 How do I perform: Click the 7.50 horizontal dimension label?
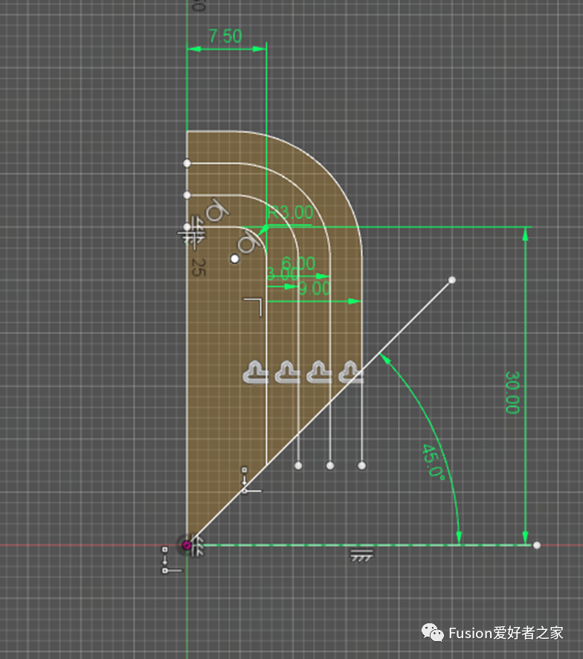click(225, 36)
